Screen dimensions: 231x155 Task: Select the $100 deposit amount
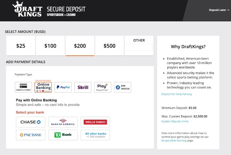coord(50,46)
